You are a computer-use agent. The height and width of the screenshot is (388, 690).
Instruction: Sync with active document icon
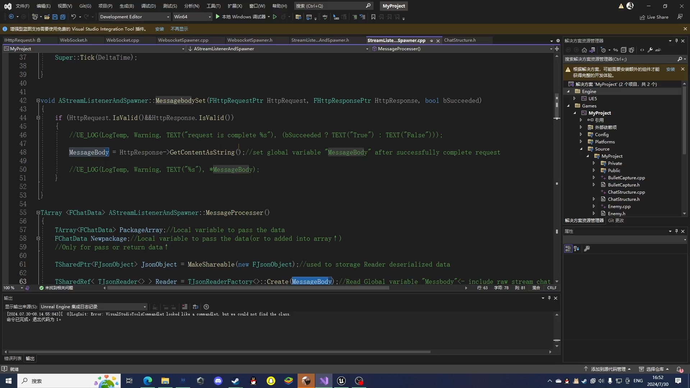tap(616, 50)
